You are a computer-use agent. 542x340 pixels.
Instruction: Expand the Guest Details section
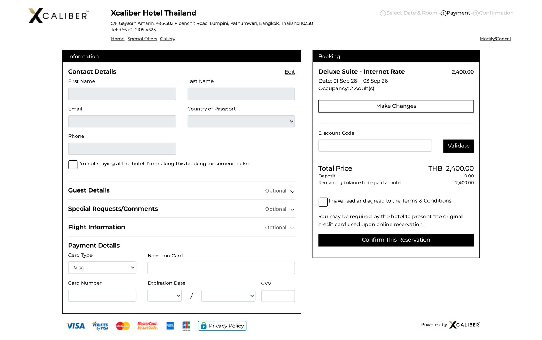tap(181, 190)
